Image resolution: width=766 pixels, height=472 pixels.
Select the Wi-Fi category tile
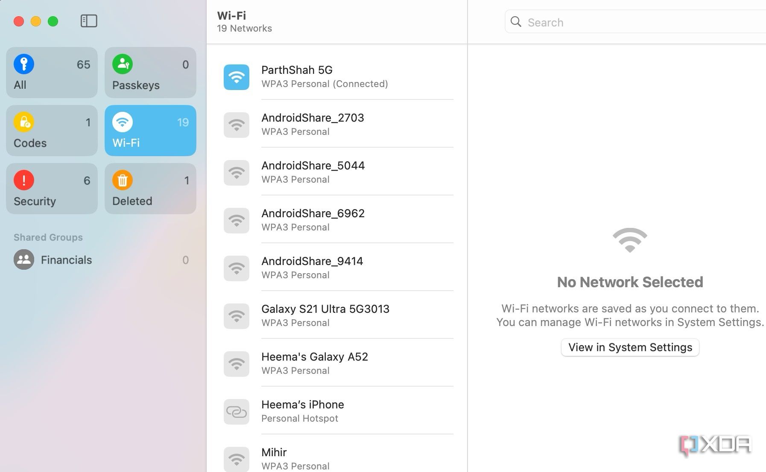pyautogui.click(x=150, y=131)
